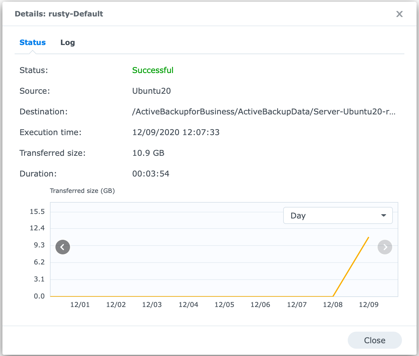Click the orange line in the chart

tap(351, 267)
